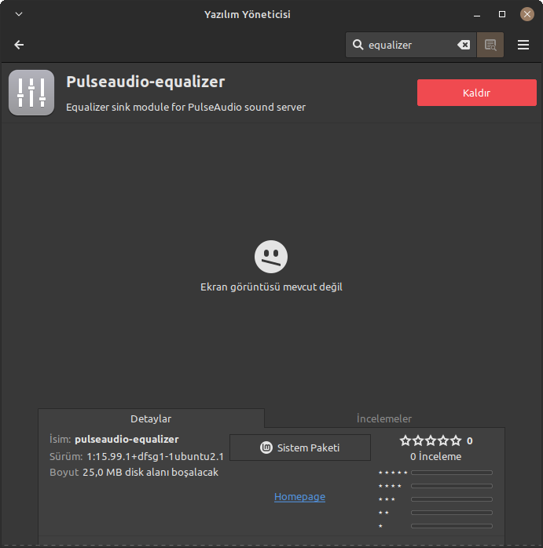Minimize the Yazılım Yöneticisi window
Image resolution: width=543 pixels, height=548 pixels.
point(477,14)
